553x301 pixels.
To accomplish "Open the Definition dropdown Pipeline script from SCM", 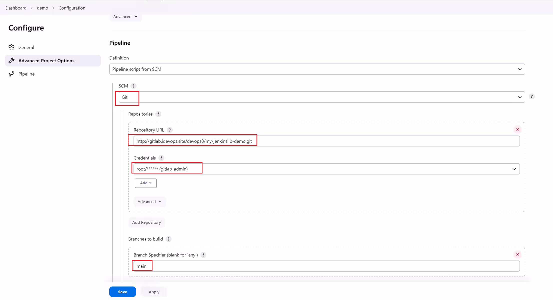I will pyautogui.click(x=317, y=69).
